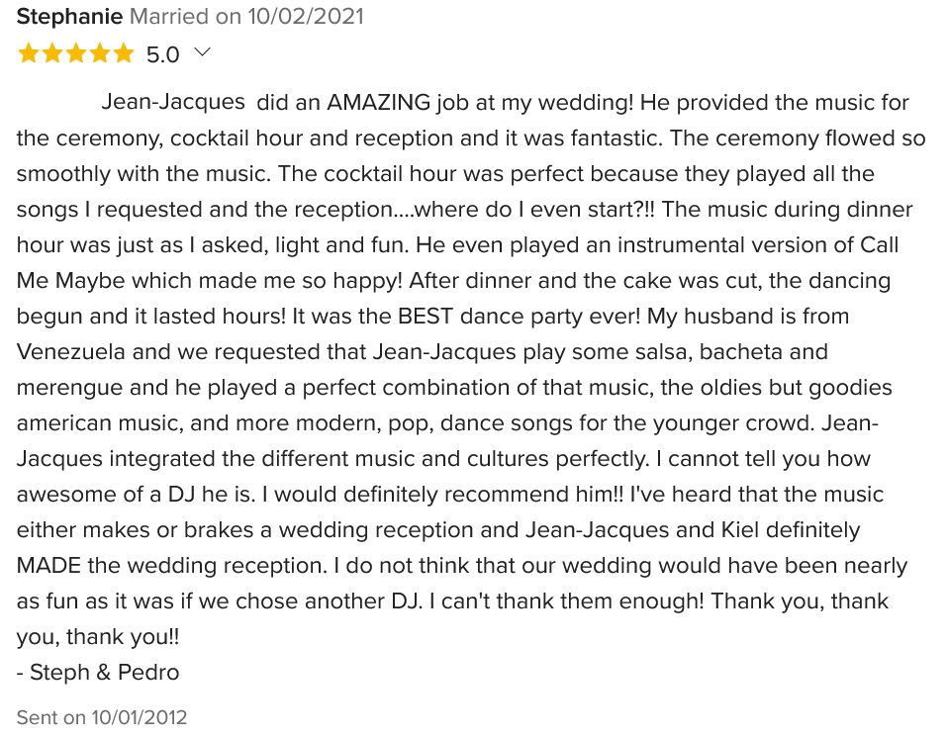Click the fourth gold rating star

pyautogui.click(x=99, y=53)
